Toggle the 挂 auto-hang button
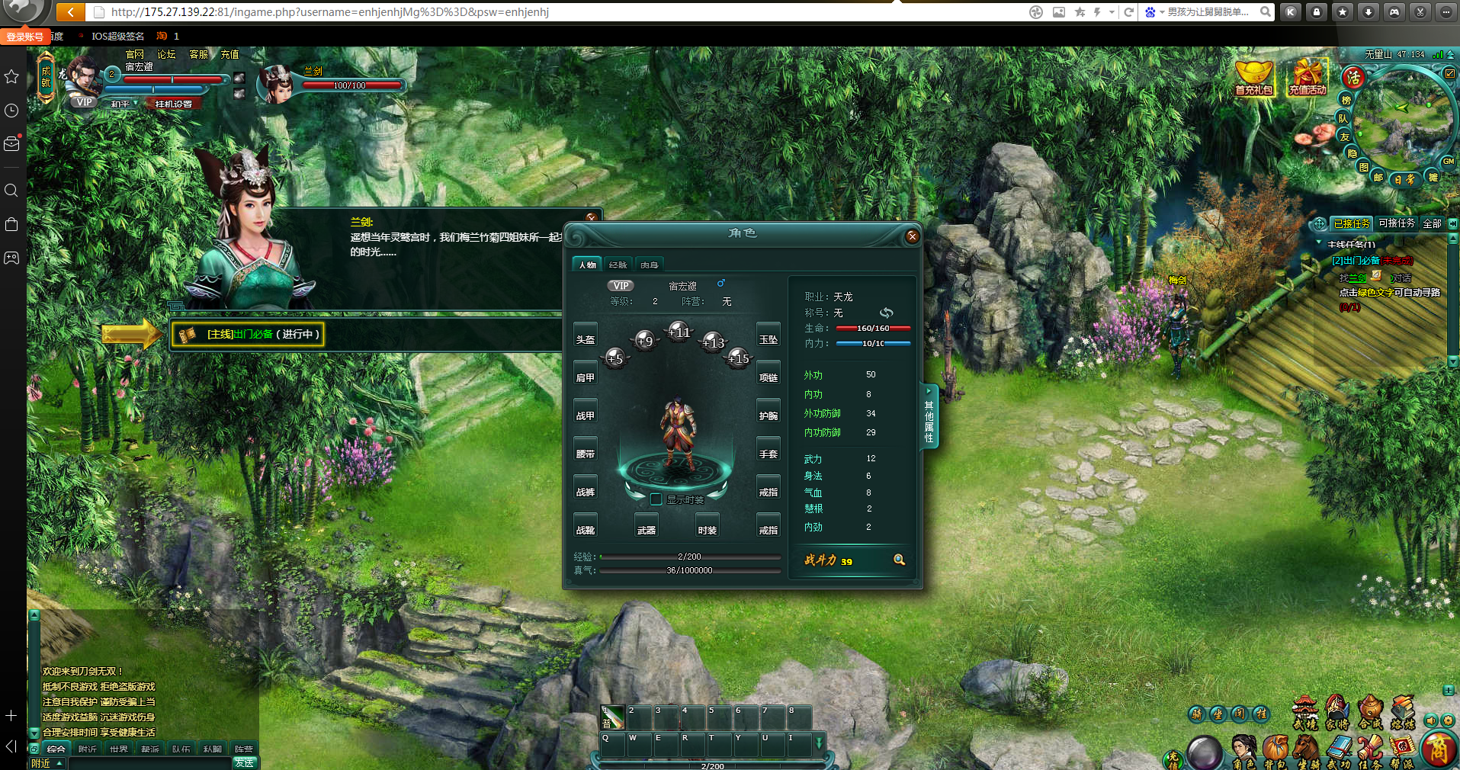 tap(1261, 714)
